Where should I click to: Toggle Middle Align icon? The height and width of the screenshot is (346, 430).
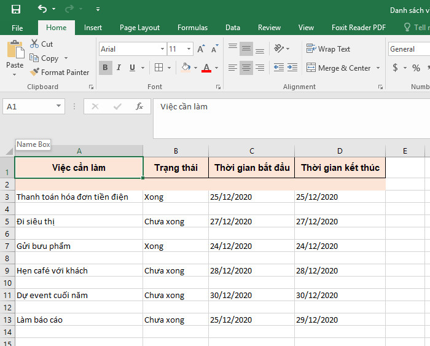pyautogui.click(x=246, y=49)
